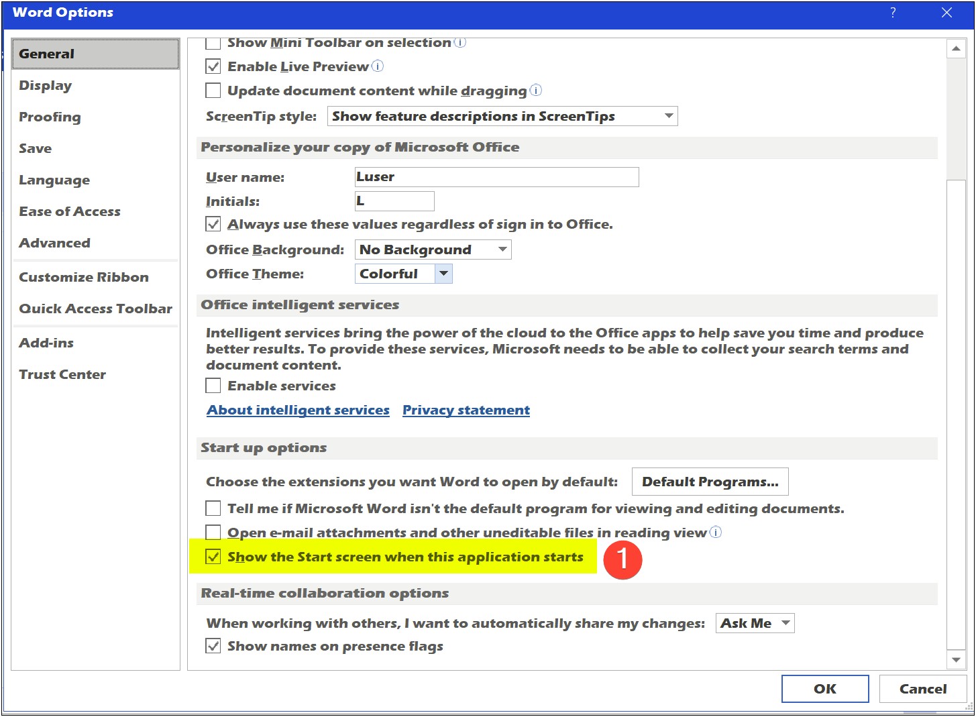Uncheck Show names on presence flags
Image resolution: width=976 pixels, height=717 pixels.
pyautogui.click(x=213, y=646)
